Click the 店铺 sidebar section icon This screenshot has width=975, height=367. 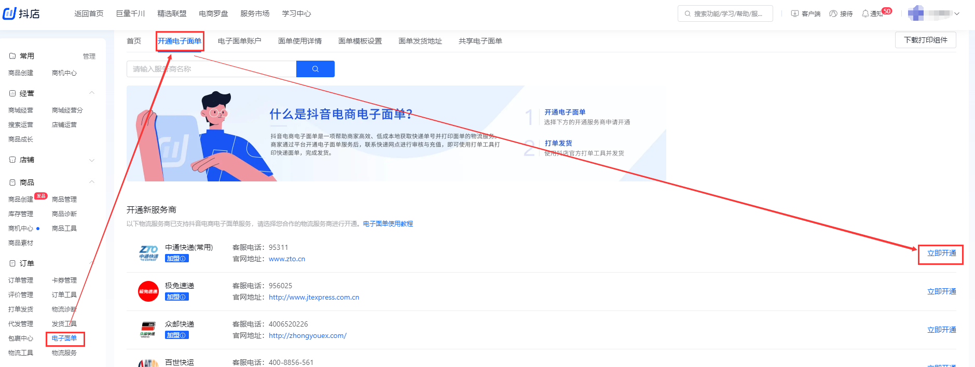[12, 160]
